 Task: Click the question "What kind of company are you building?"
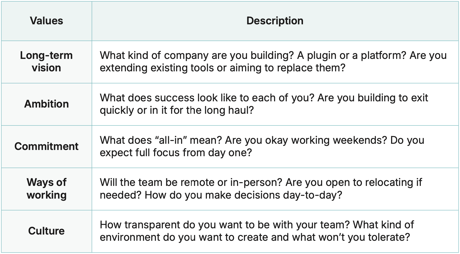pos(196,55)
